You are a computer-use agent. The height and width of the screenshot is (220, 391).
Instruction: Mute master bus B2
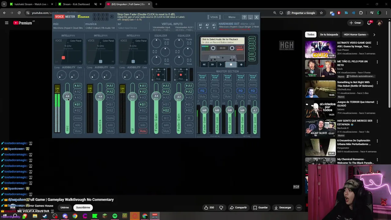coord(253,97)
